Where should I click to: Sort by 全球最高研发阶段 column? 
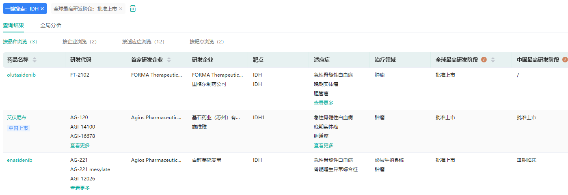click(x=493, y=60)
